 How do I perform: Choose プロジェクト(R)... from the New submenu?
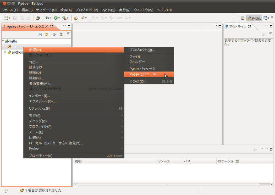[x=149, y=50]
